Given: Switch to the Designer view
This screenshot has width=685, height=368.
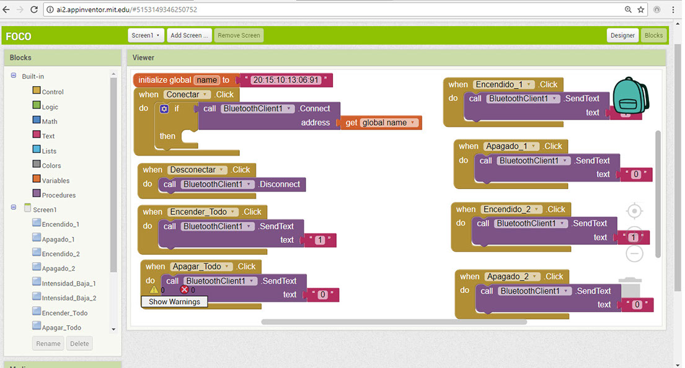Looking at the screenshot, I should [622, 35].
